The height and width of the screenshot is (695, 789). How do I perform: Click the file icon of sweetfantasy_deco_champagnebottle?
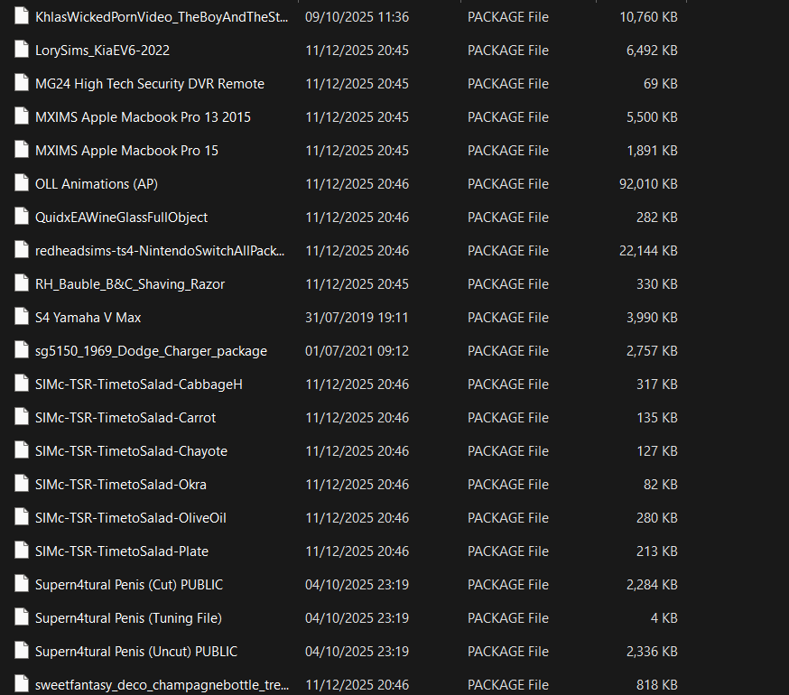pyautogui.click(x=22, y=684)
